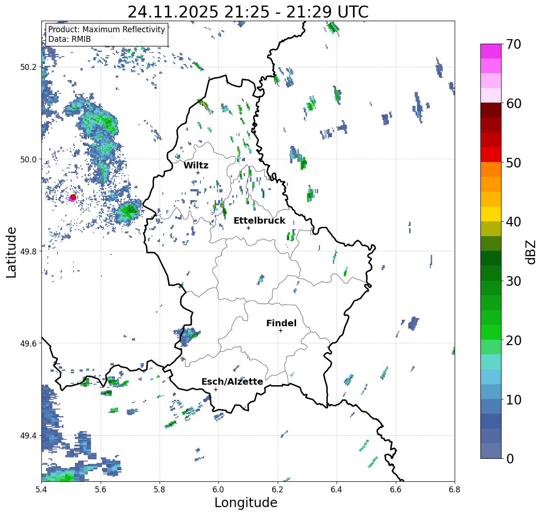
Task: Click the yellow colorbar segment just above 40 dBZ
Action: [491, 214]
